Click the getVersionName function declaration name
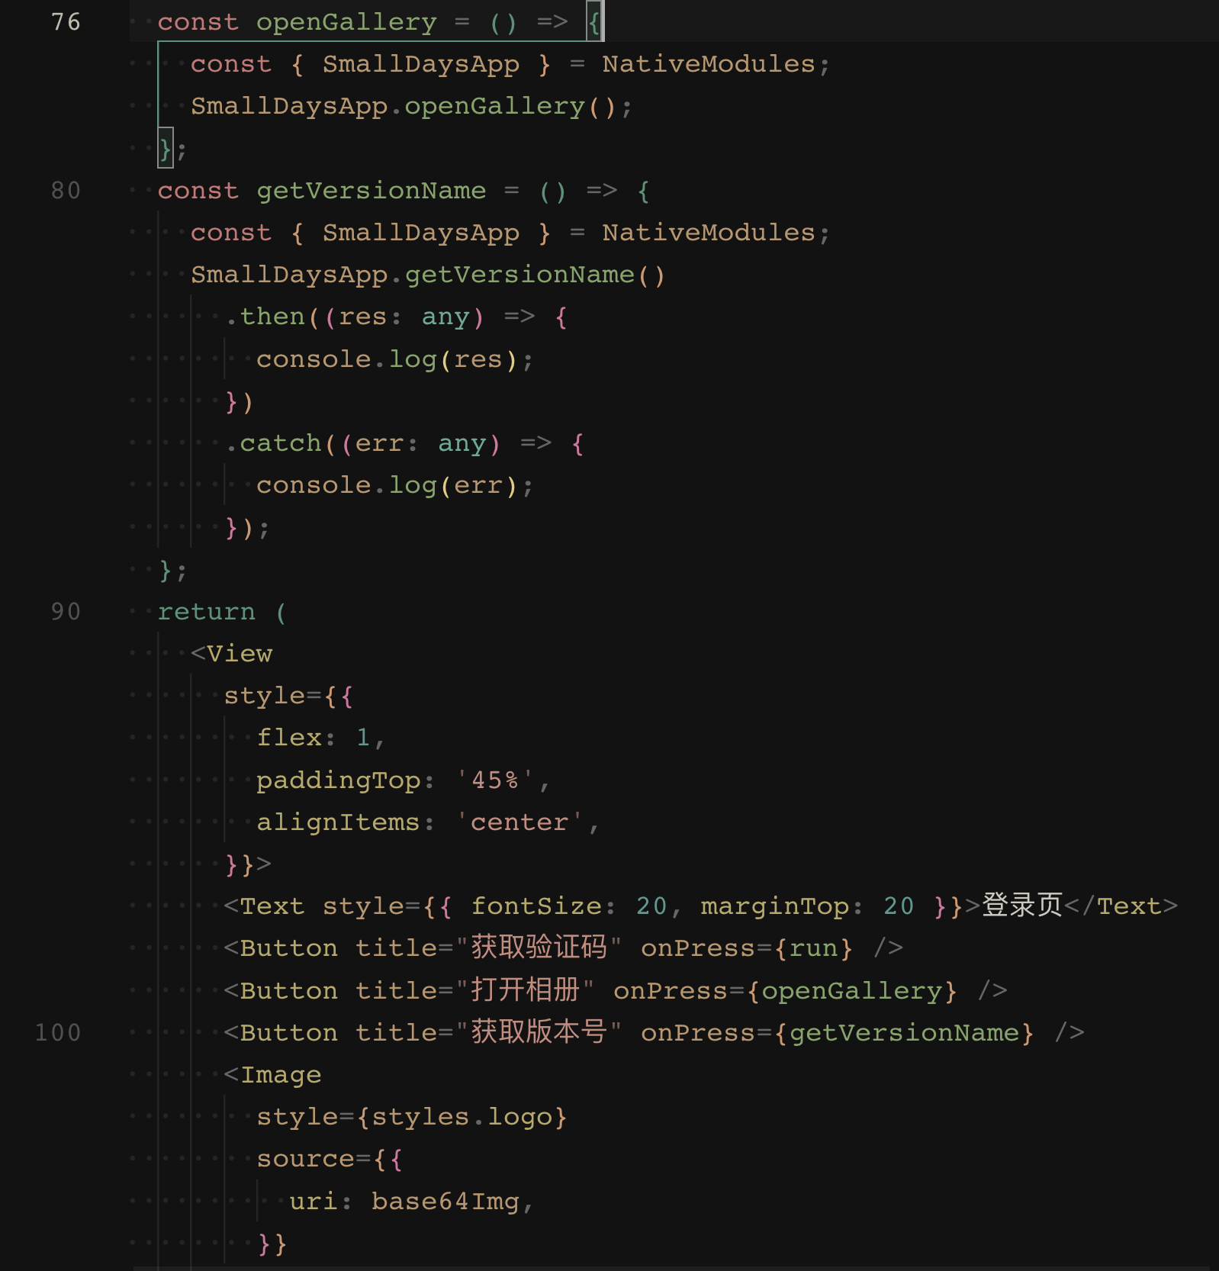Image resolution: width=1219 pixels, height=1271 pixels. coord(371,191)
